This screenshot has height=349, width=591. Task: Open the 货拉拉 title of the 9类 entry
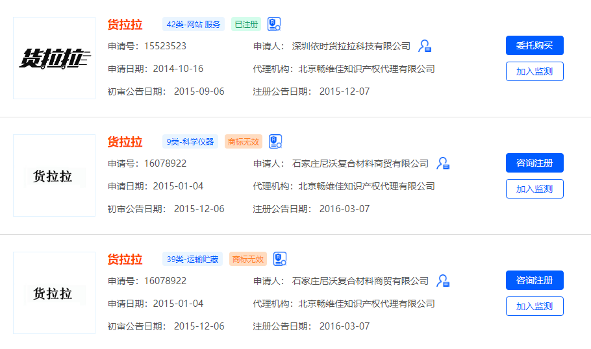click(x=125, y=142)
